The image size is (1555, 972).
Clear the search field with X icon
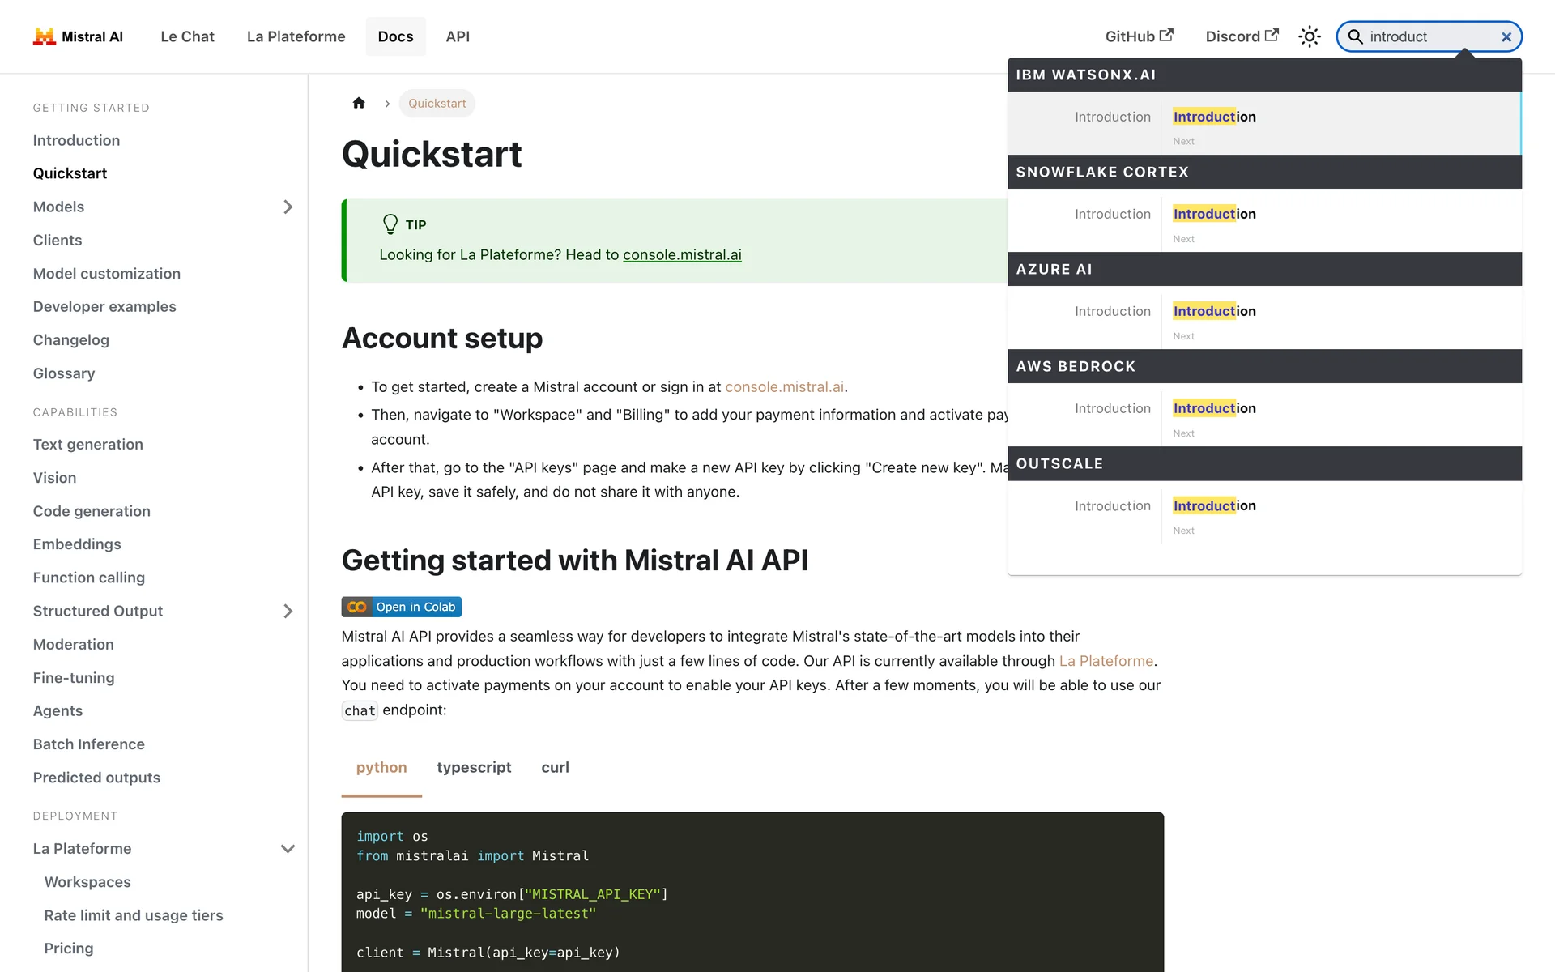(1506, 37)
